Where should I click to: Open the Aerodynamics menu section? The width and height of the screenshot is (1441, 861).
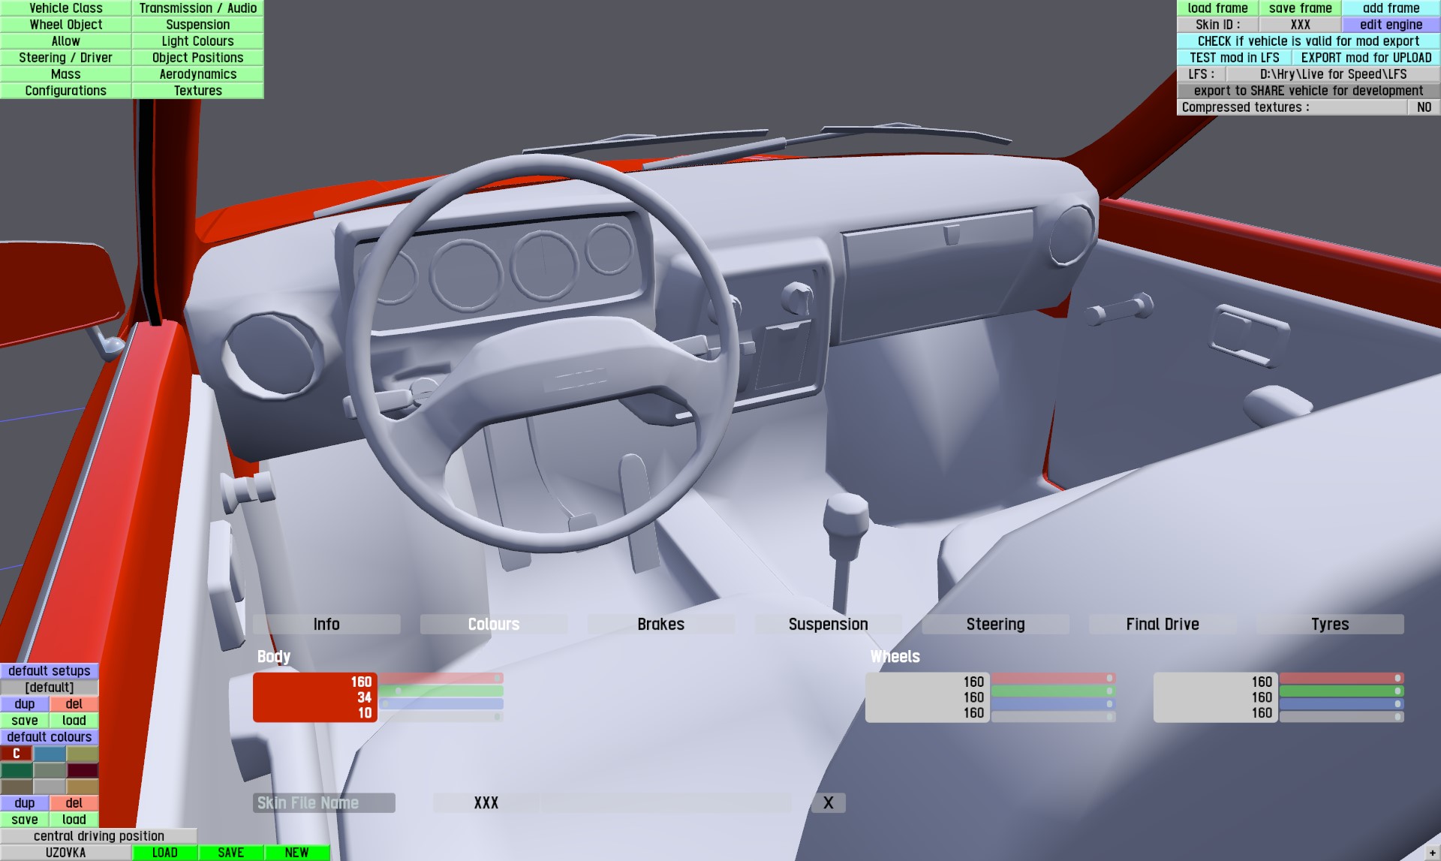coord(197,74)
